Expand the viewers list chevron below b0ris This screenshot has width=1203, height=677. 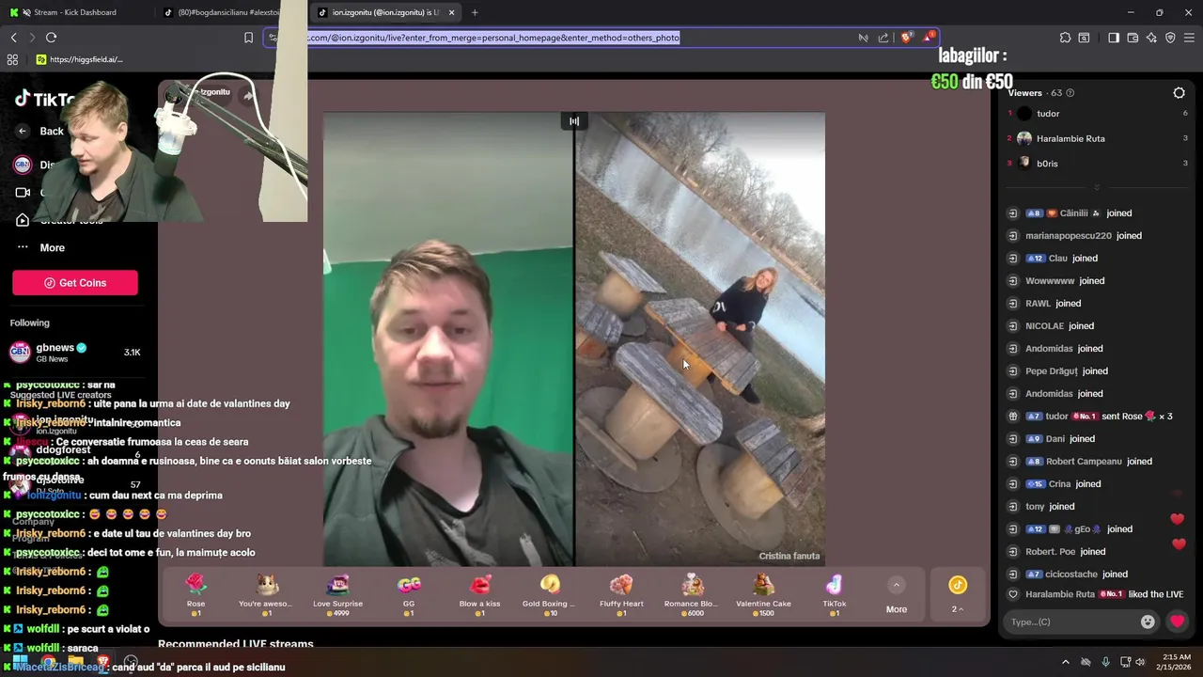[x=1096, y=187]
